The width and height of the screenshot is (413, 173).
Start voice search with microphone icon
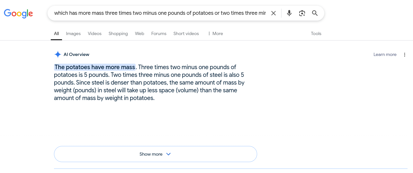tap(289, 13)
